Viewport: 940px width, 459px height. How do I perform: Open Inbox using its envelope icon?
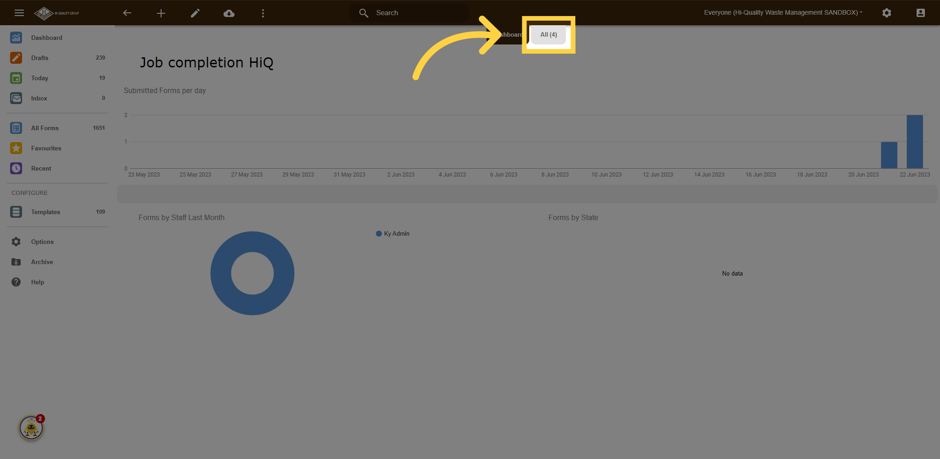coord(16,98)
